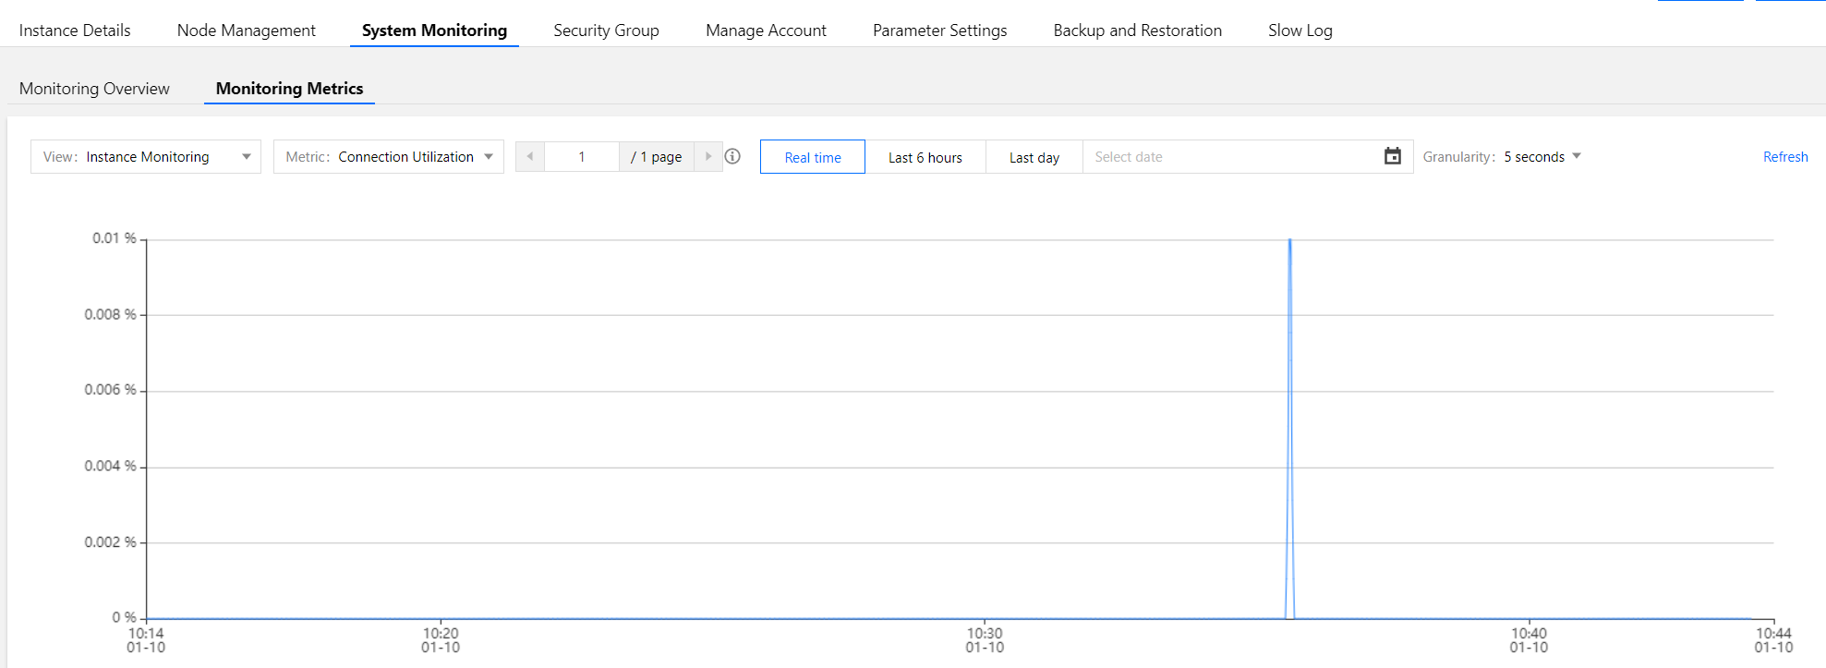The image size is (1826, 668).
Task: Open the Parameter Settings tab
Action: (939, 30)
